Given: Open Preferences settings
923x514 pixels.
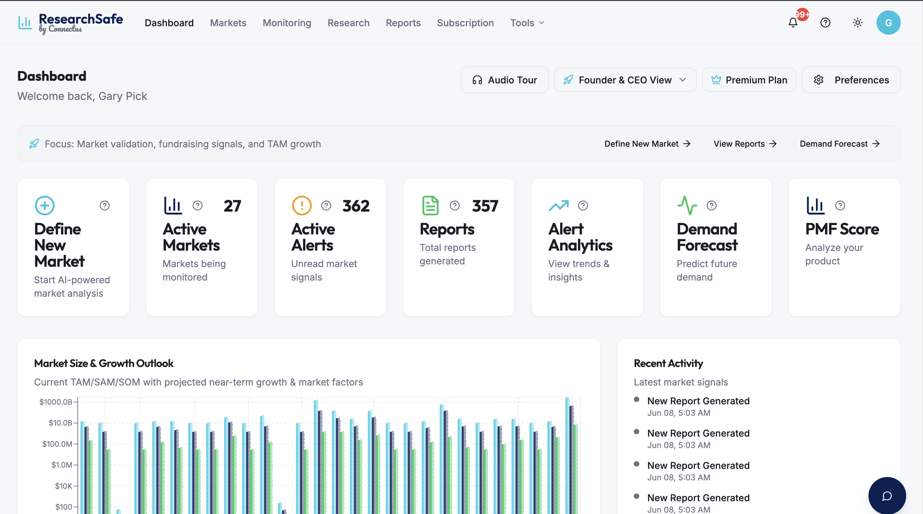Looking at the screenshot, I should 851,79.
